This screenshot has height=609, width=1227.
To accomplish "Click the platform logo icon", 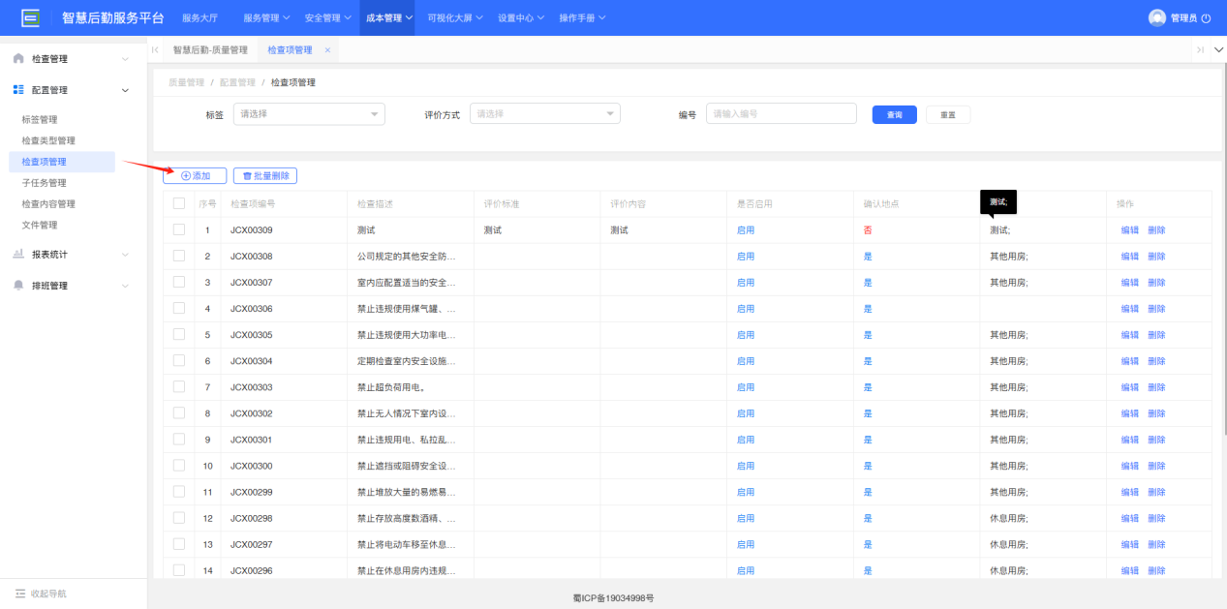I will pyautogui.click(x=31, y=17).
